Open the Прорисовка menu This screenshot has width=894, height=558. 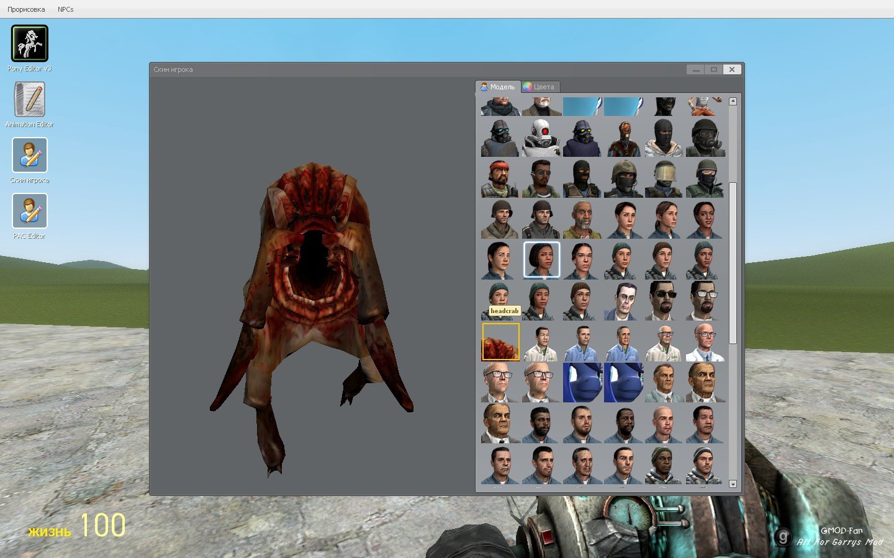(x=26, y=9)
